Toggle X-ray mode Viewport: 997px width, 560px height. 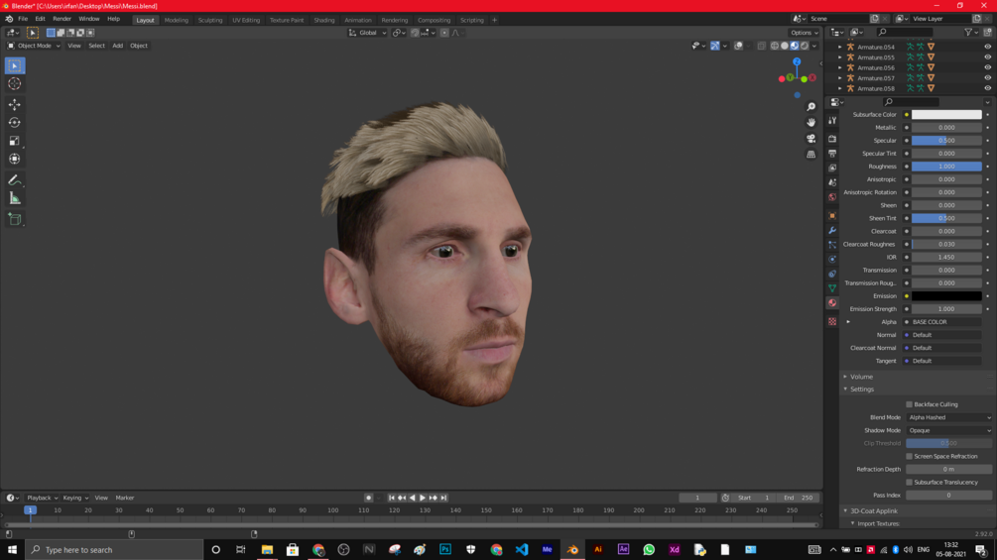pyautogui.click(x=762, y=46)
